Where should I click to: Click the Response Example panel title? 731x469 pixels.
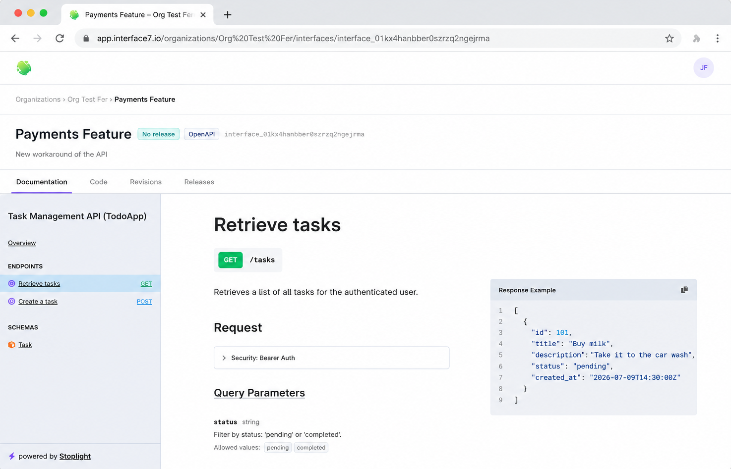click(x=527, y=290)
